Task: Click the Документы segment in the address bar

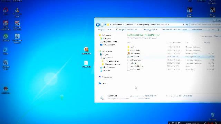Action: click(x=117, y=24)
